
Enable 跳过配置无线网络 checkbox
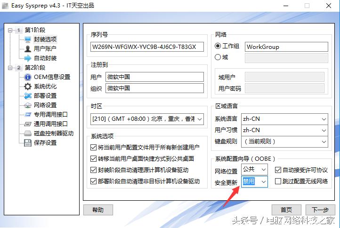(278, 181)
